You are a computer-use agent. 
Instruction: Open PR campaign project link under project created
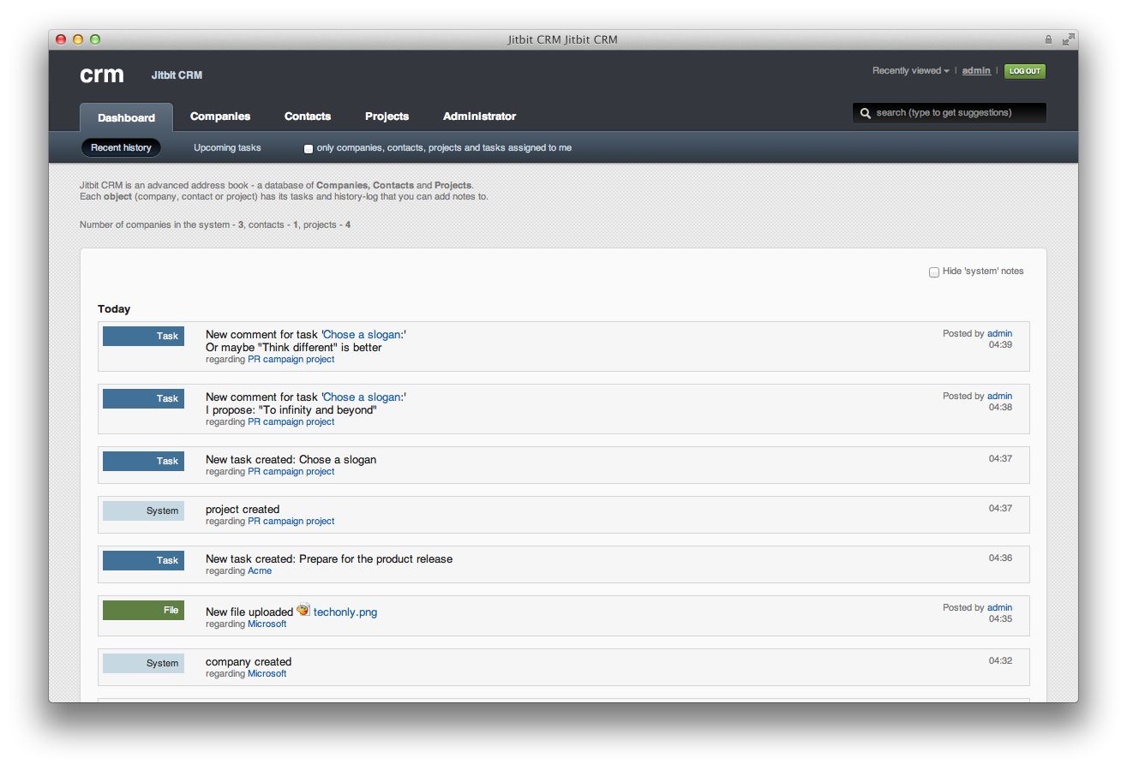(x=291, y=522)
